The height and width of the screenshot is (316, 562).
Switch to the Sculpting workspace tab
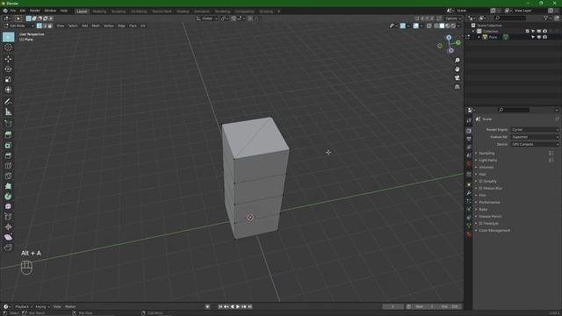coord(119,11)
